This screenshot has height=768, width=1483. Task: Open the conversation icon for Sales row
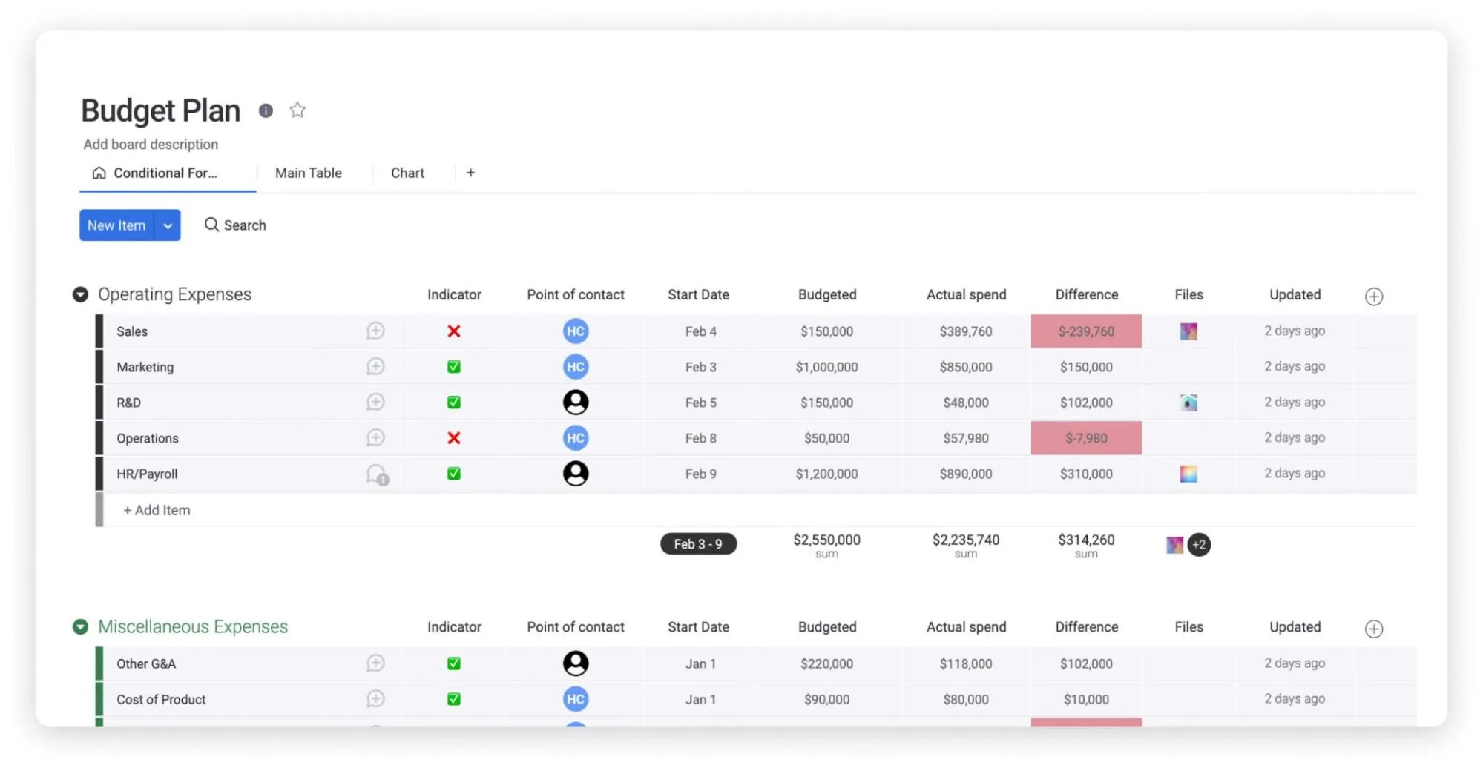click(x=375, y=331)
